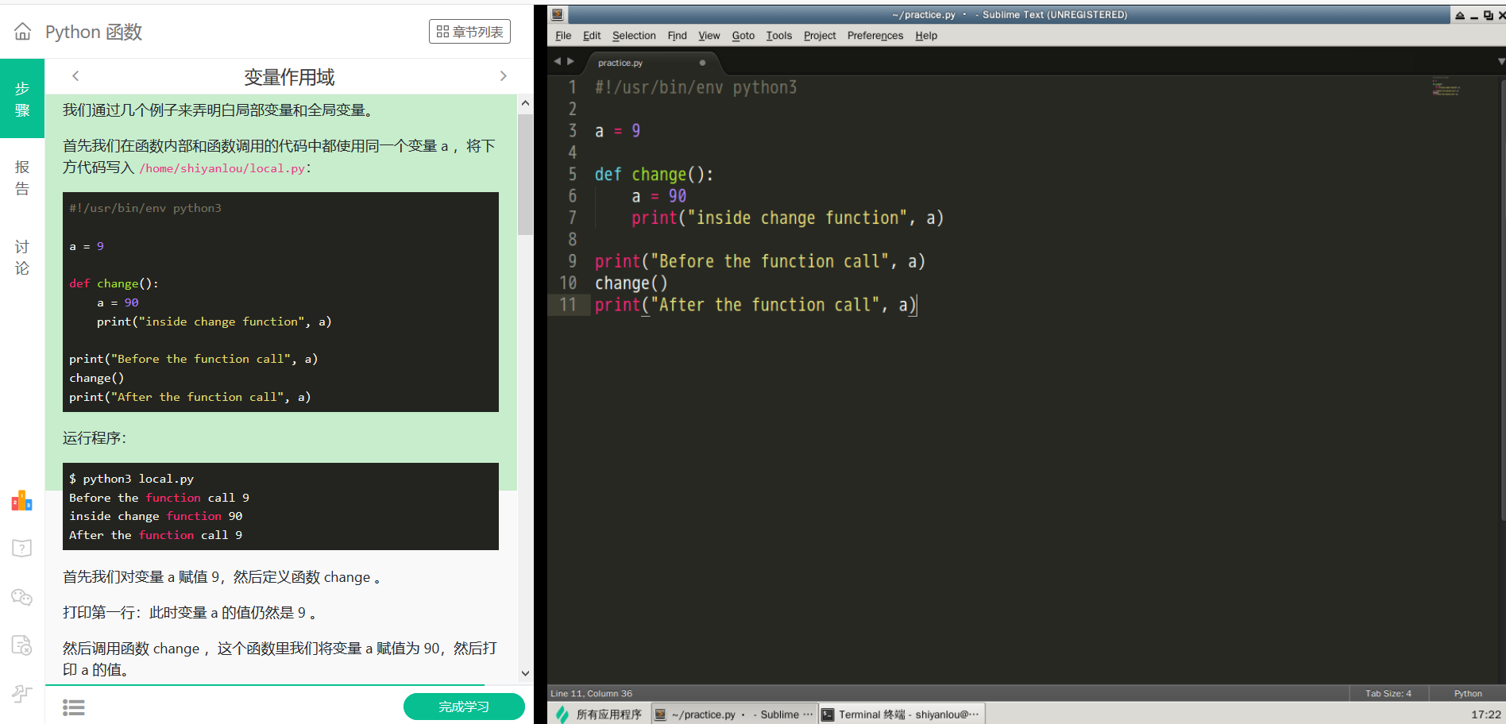Open the 章节列表 chapter list

tap(469, 32)
